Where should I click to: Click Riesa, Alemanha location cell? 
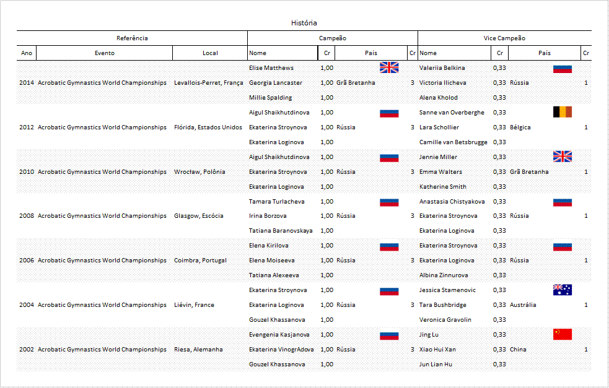198,350
